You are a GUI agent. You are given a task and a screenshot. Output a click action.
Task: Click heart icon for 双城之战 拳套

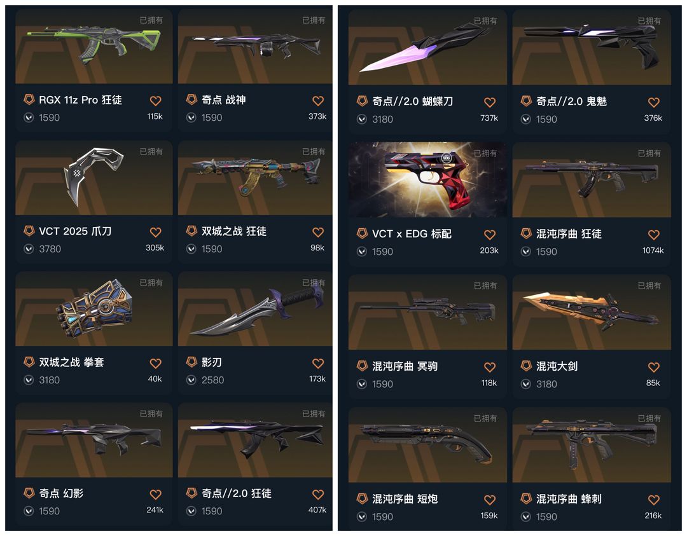(x=156, y=363)
